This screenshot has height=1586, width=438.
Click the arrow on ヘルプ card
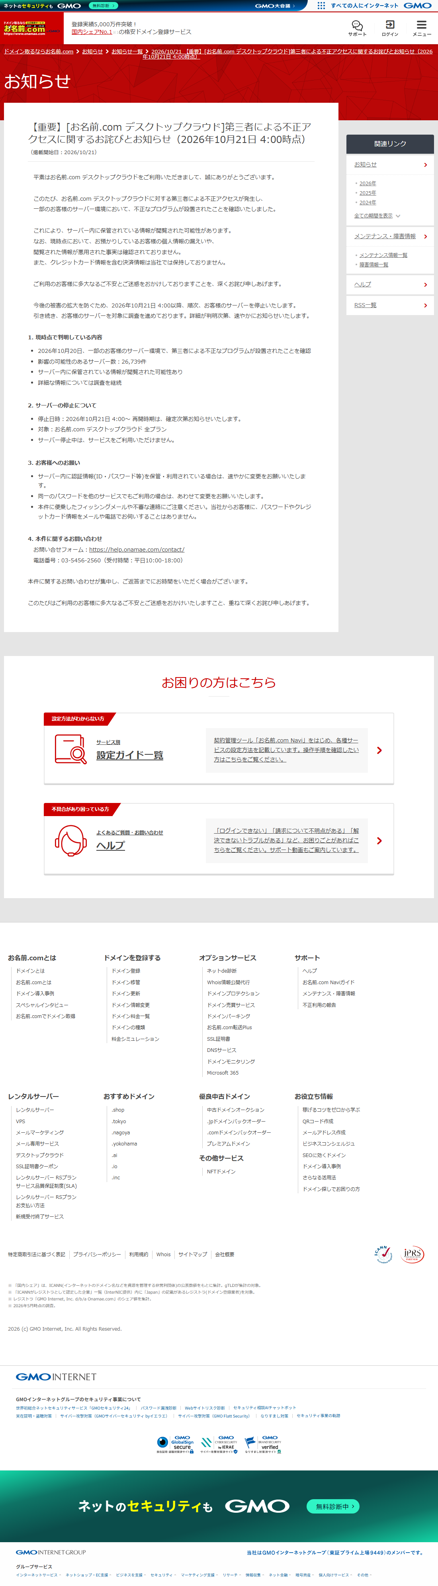coord(379,841)
